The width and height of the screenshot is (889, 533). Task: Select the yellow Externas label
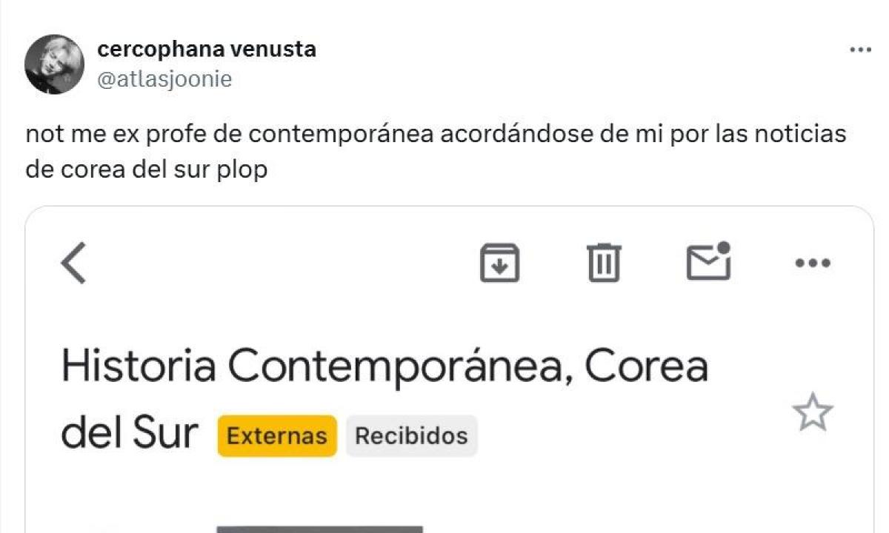pos(277,435)
